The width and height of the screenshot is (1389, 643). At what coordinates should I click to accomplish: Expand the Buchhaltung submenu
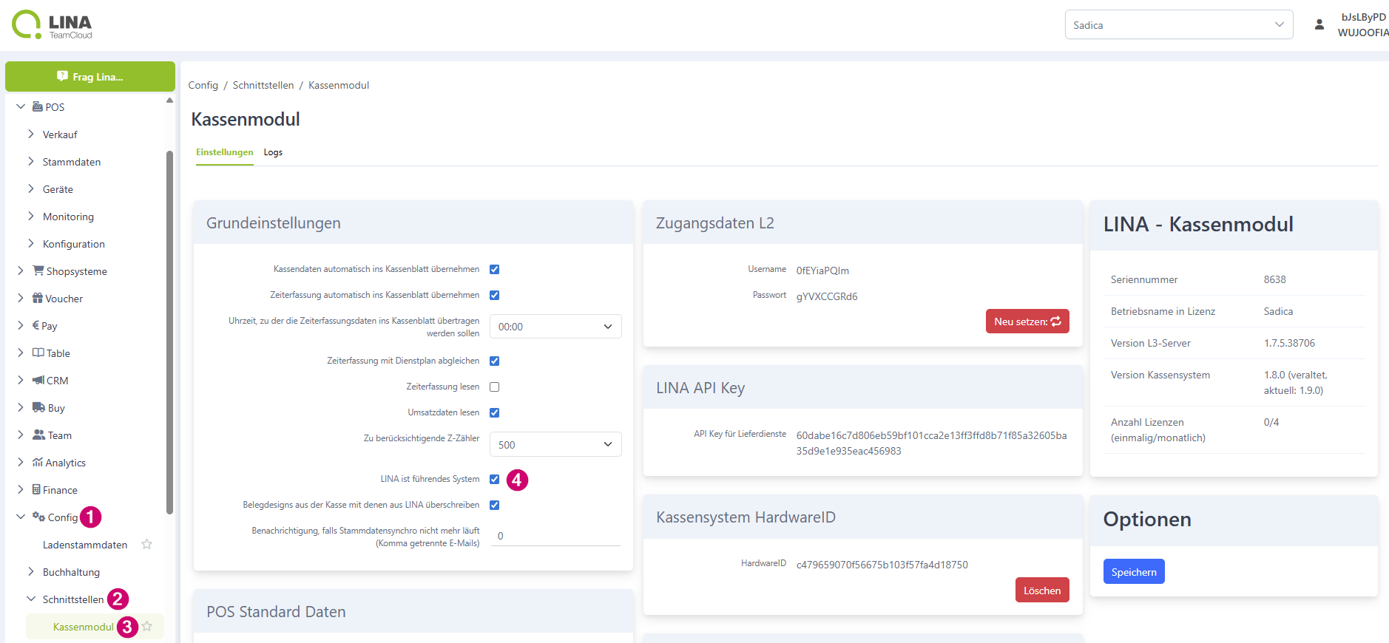(x=31, y=571)
